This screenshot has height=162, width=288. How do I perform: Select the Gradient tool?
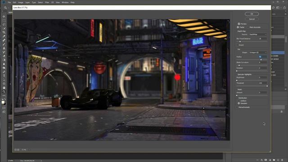pyautogui.click(x=4, y=60)
